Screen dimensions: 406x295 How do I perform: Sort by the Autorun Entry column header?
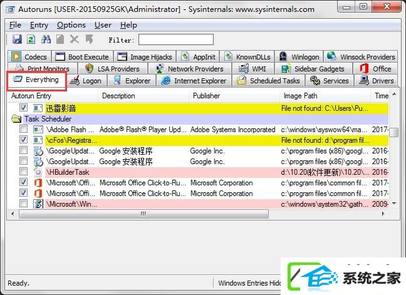pyautogui.click(x=53, y=96)
